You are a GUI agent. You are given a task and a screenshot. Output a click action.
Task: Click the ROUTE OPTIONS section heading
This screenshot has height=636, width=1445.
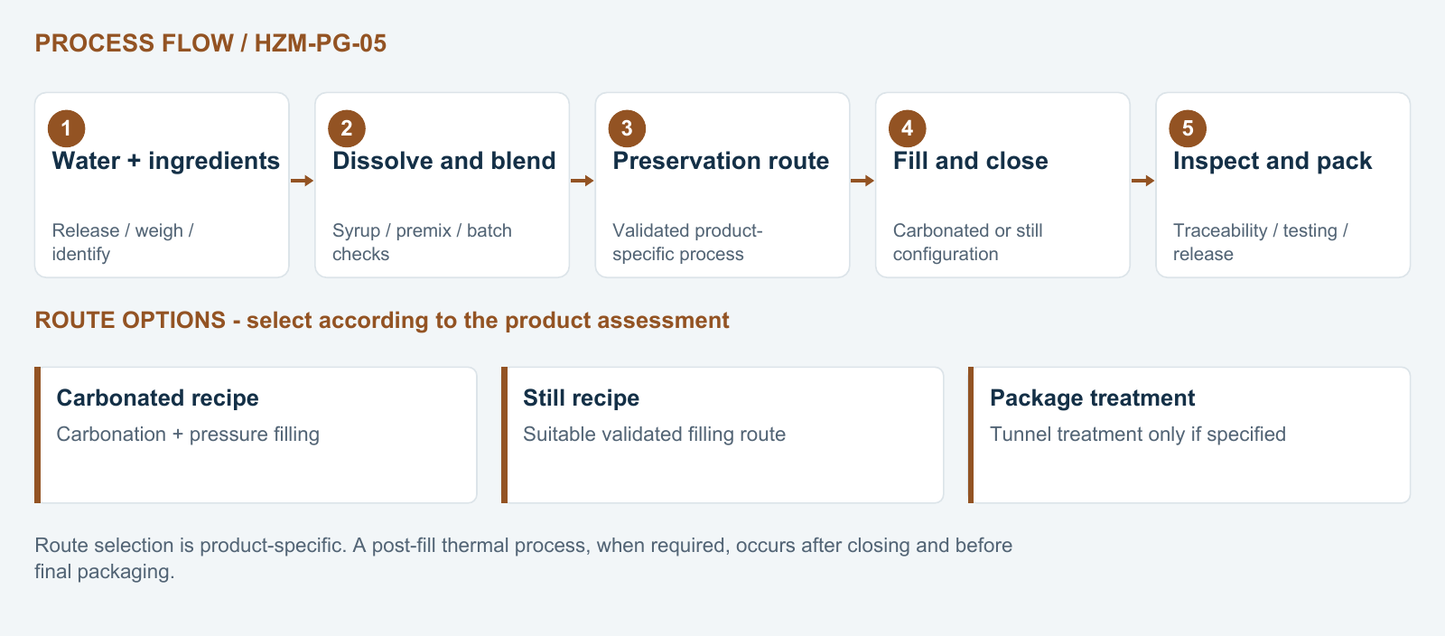click(382, 321)
